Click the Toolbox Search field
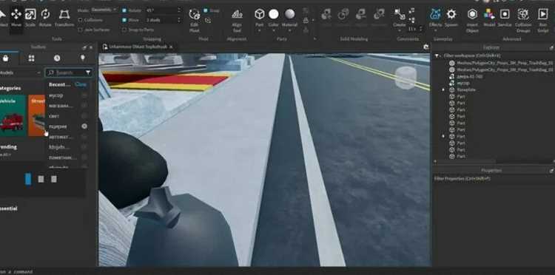Viewport: 555px width, 275px height. (x=68, y=72)
